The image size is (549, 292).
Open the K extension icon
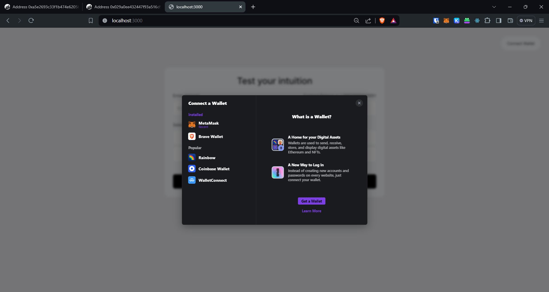click(x=457, y=21)
